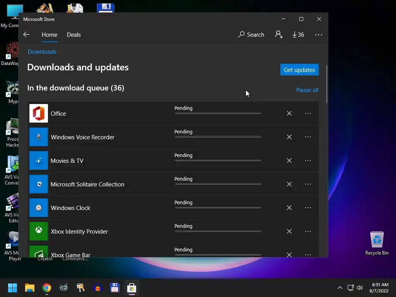Viewport: 396px width, 297px height.
Task: Launch Google Chrome from the taskbar
Action: click(47, 288)
